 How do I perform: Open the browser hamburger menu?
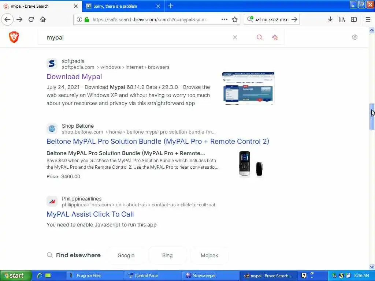368,20
